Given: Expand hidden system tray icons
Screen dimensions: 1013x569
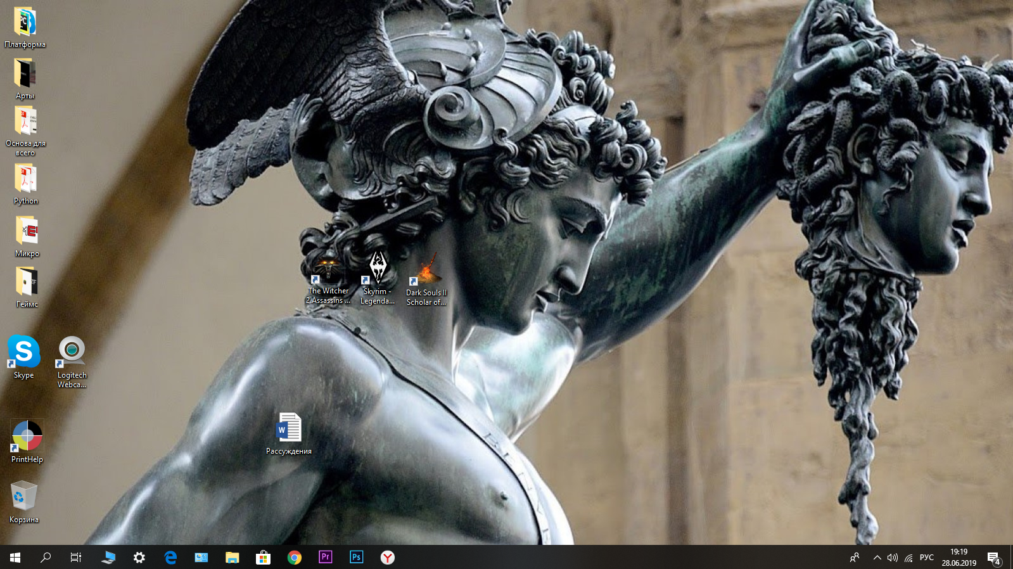Looking at the screenshot, I should 877,558.
